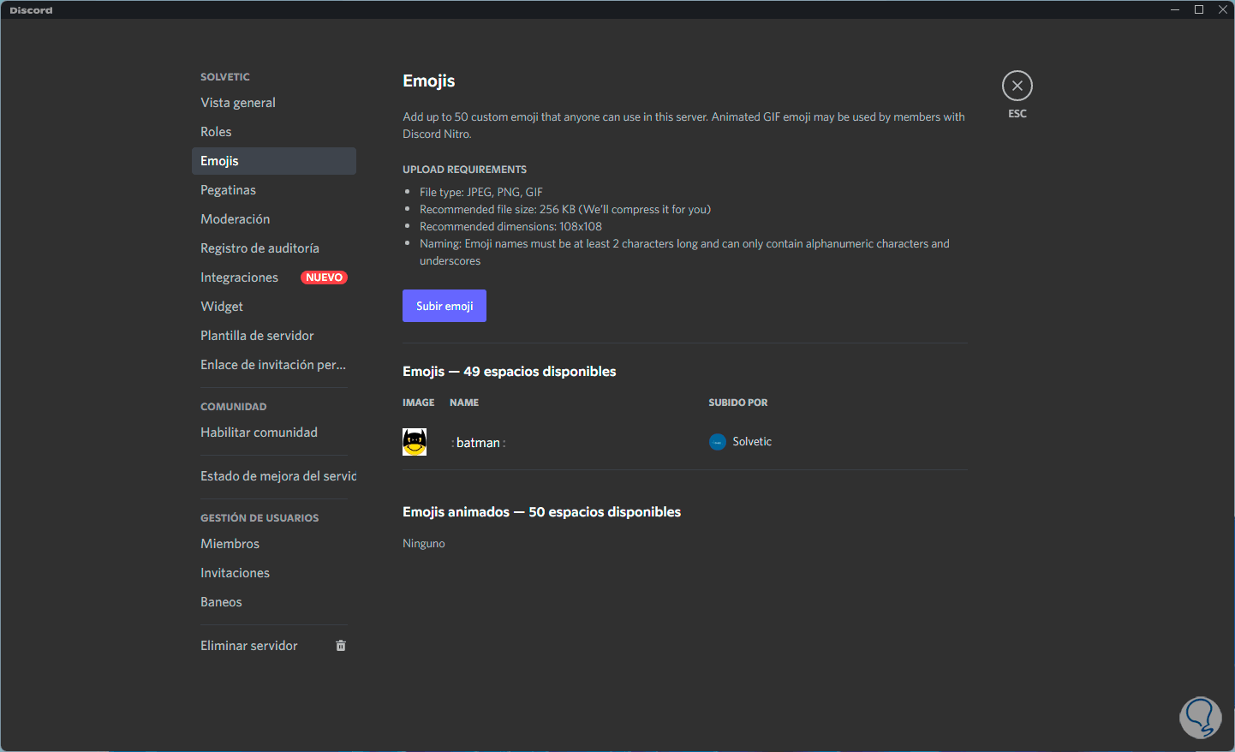Open the Roles section
Screen dimensions: 1235x752
216,132
